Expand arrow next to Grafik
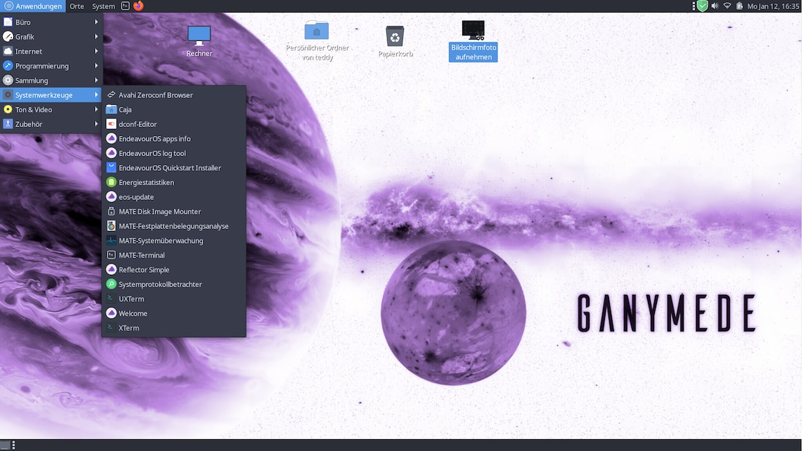This screenshot has height=451, width=802. point(96,37)
